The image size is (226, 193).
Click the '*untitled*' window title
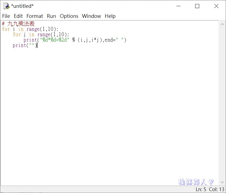(22, 6)
